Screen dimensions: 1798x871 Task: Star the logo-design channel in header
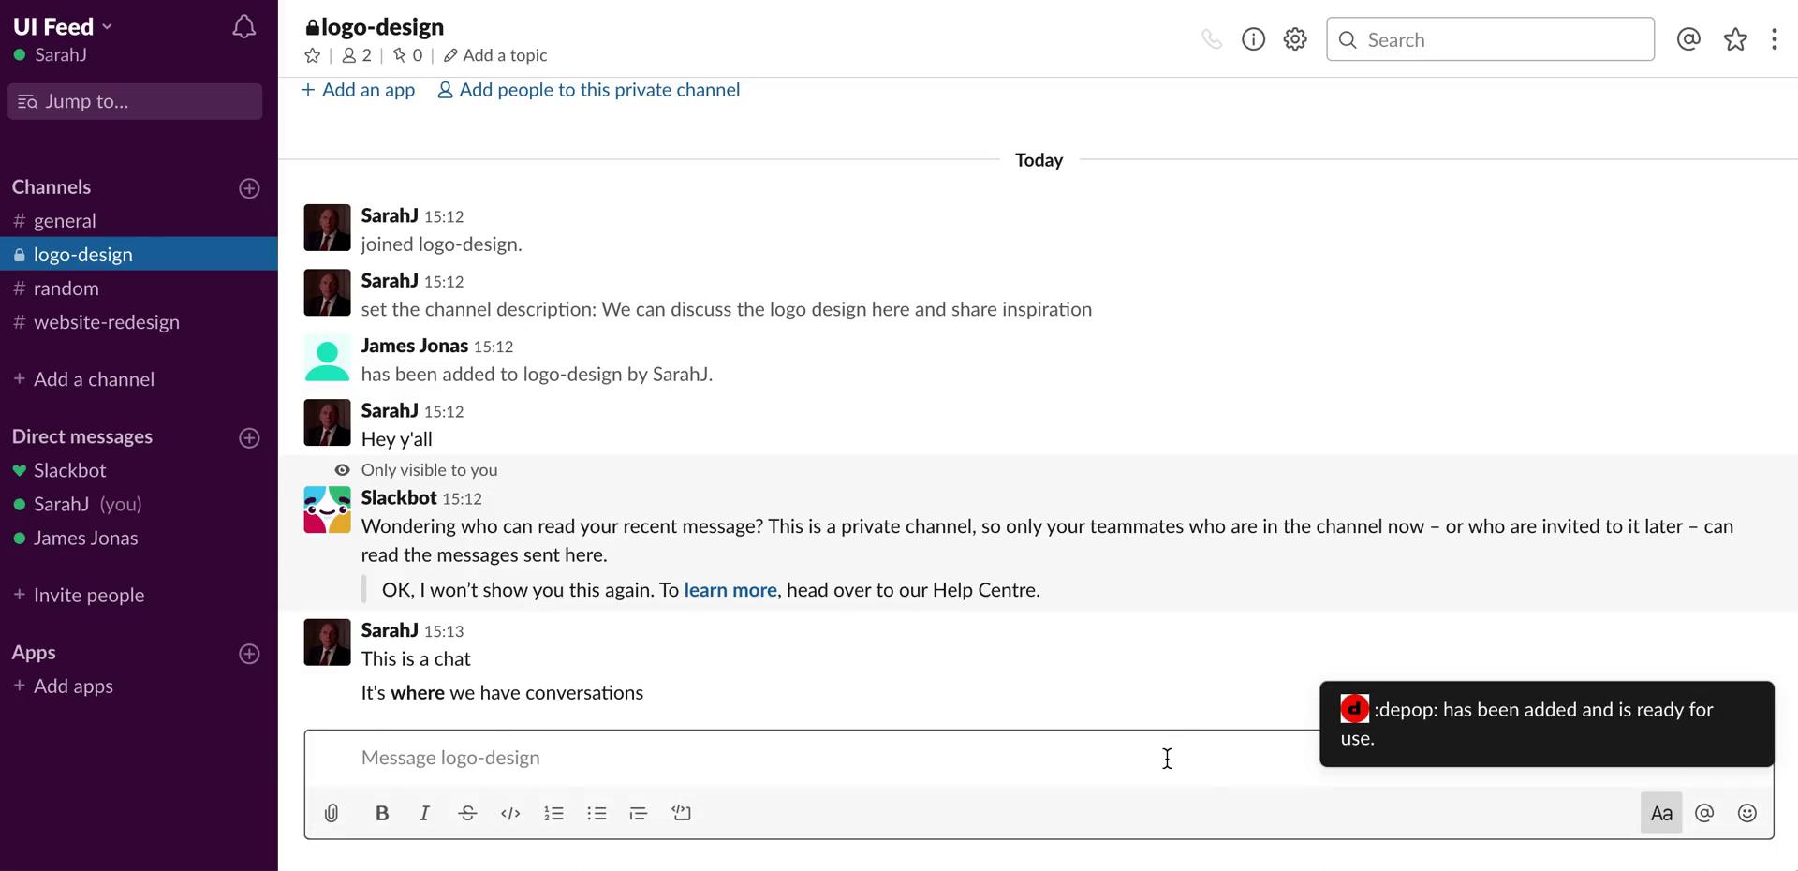(313, 55)
